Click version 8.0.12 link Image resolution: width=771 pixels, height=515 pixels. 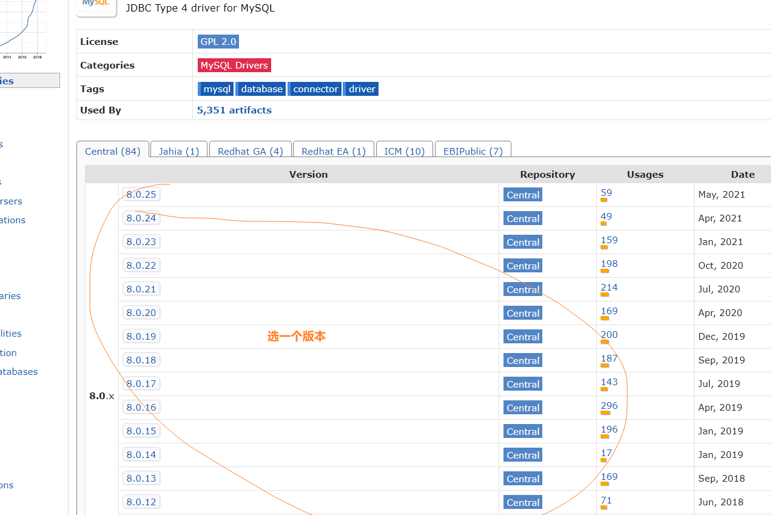coord(141,502)
